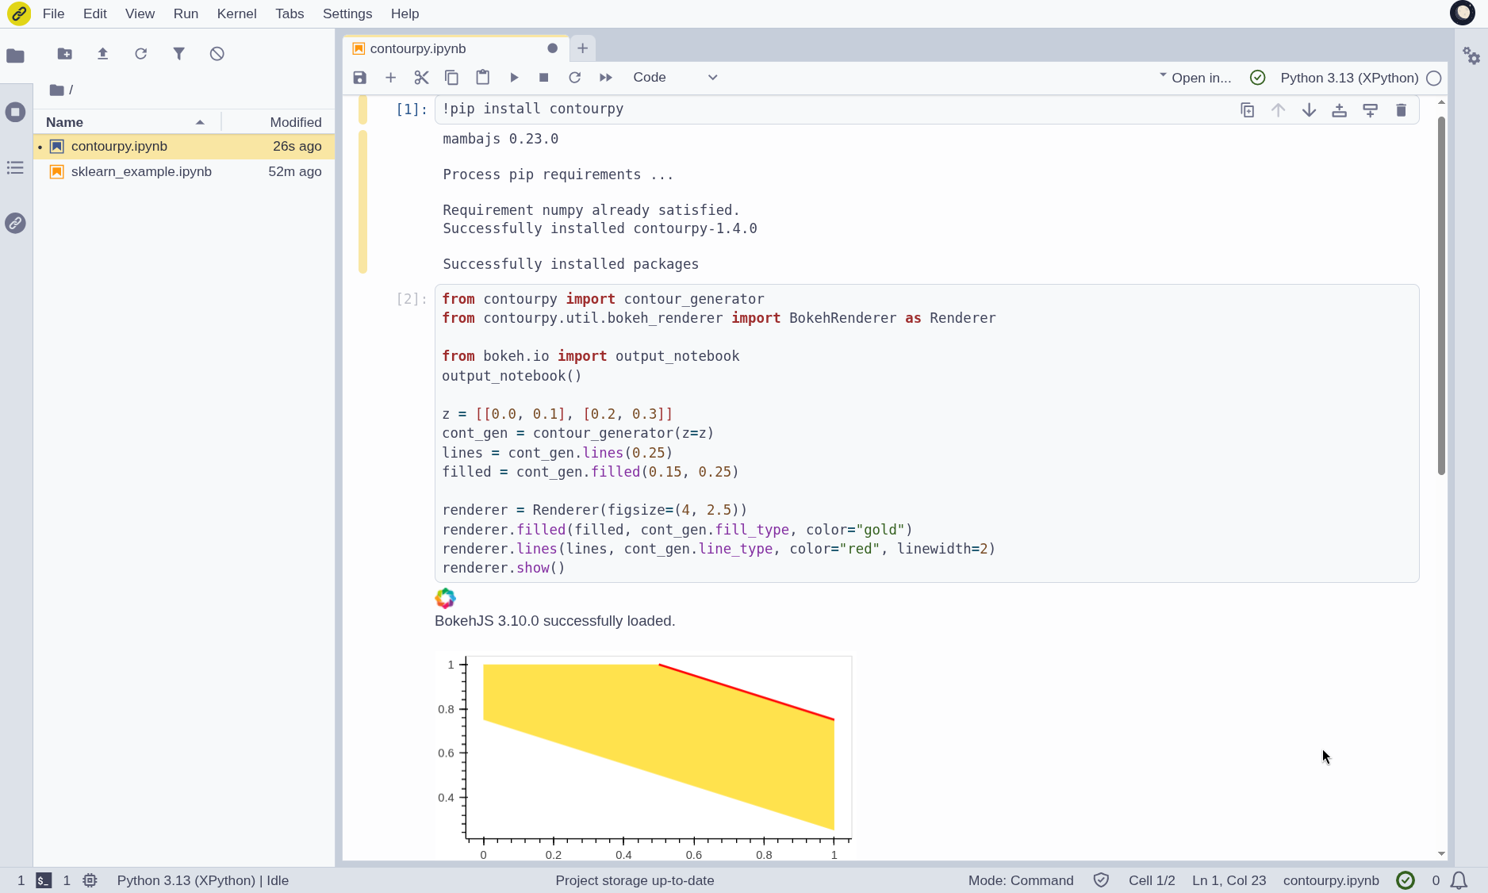
Task: Run the selected cell with play icon
Action: (514, 78)
